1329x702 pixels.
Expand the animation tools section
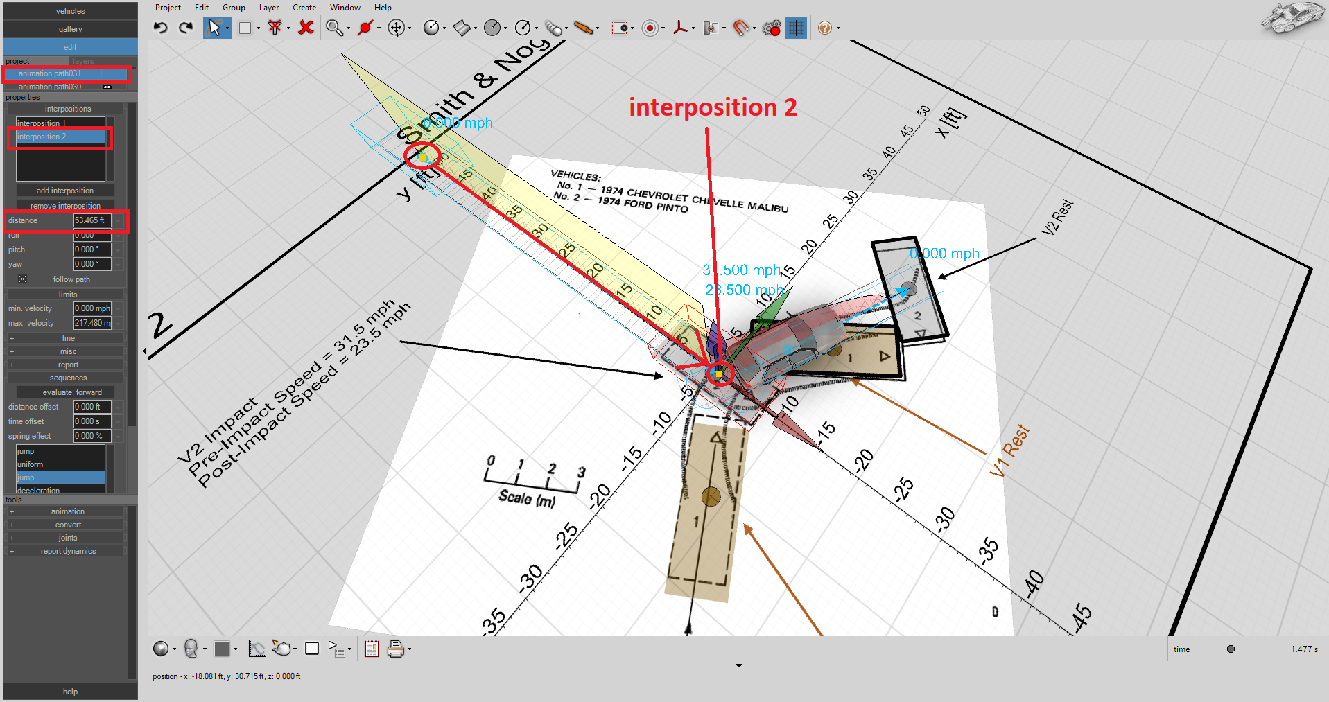(67, 511)
